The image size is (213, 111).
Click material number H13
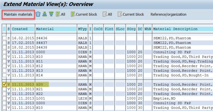click(39, 70)
